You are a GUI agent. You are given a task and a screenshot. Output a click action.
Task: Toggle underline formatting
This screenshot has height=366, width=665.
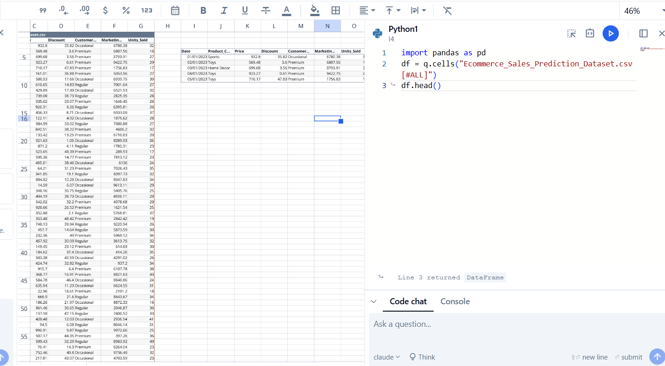[x=245, y=10]
